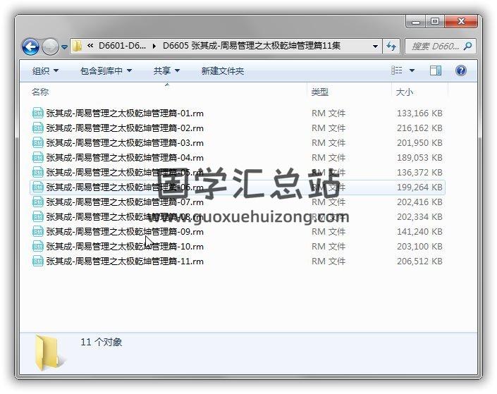Click the folder icon in address bar
Viewport: 497px width, 394px height.
77,47
